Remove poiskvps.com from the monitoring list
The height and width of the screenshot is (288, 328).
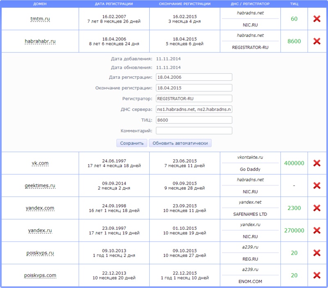pos(318,275)
